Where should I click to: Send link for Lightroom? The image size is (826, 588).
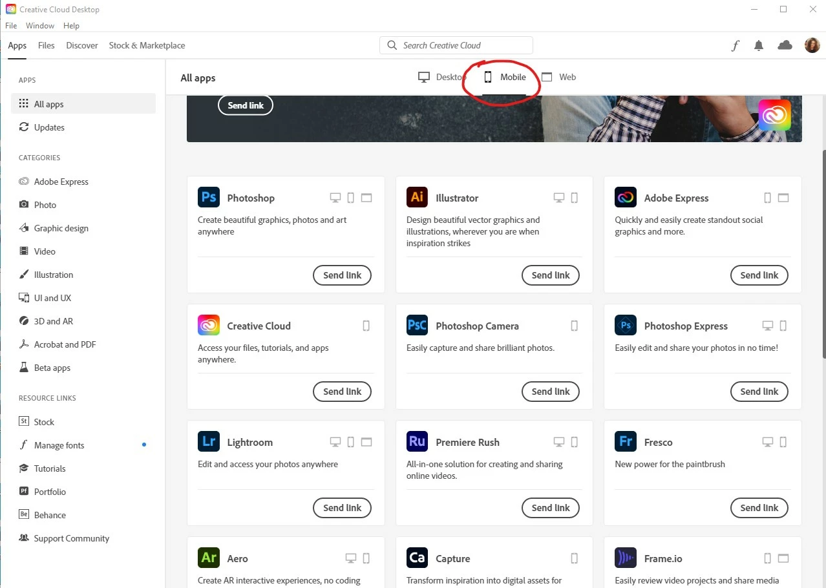[343, 508]
